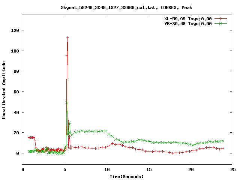Click the y-axis tick label 120
Viewport: 240px width, 180px height.
tap(15, 30)
